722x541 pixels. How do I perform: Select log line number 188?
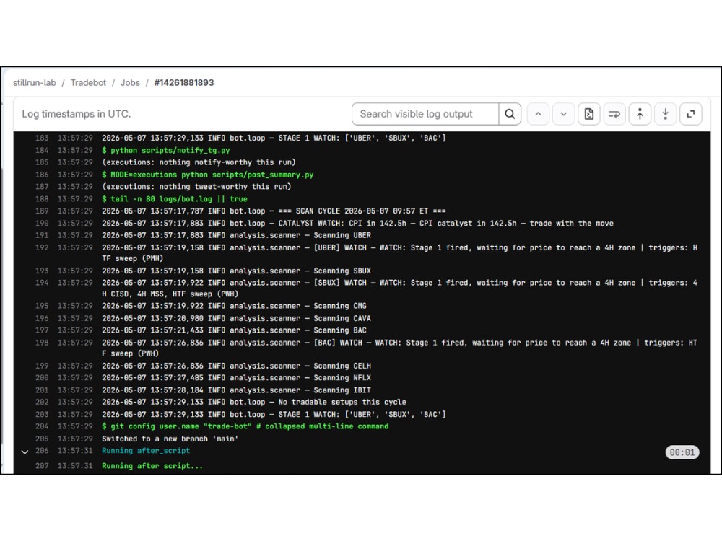pyautogui.click(x=42, y=199)
